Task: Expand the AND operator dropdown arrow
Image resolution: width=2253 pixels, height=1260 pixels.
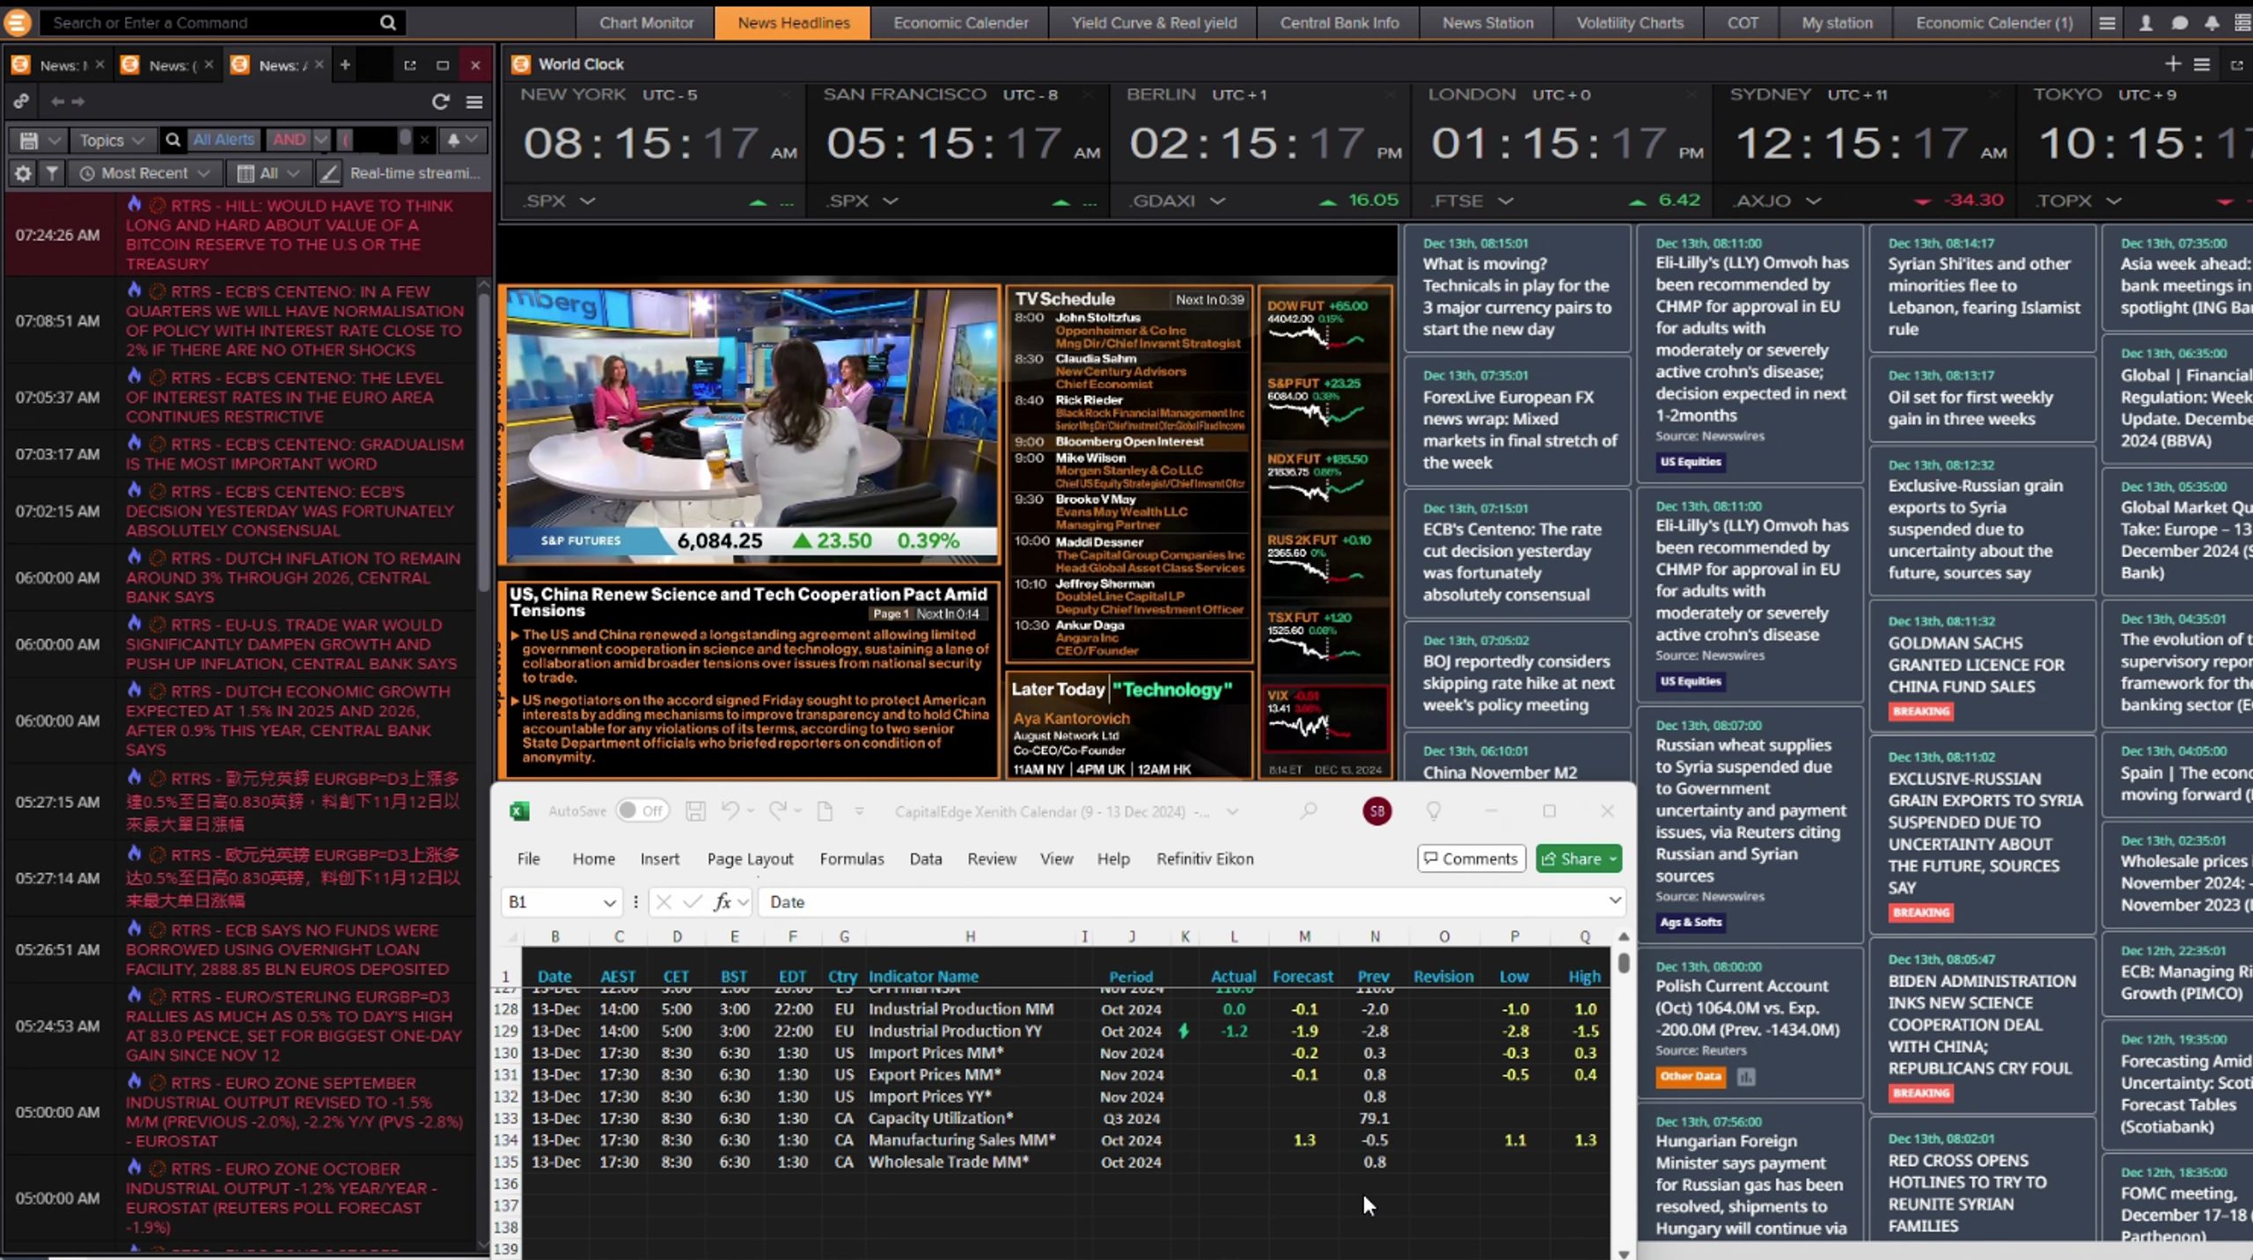Action: (x=320, y=140)
